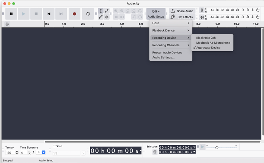This screenshot has width=264, height=163.
Task: Open the 1/8 snap value dropdown
Action: click(x=83, y=153)
